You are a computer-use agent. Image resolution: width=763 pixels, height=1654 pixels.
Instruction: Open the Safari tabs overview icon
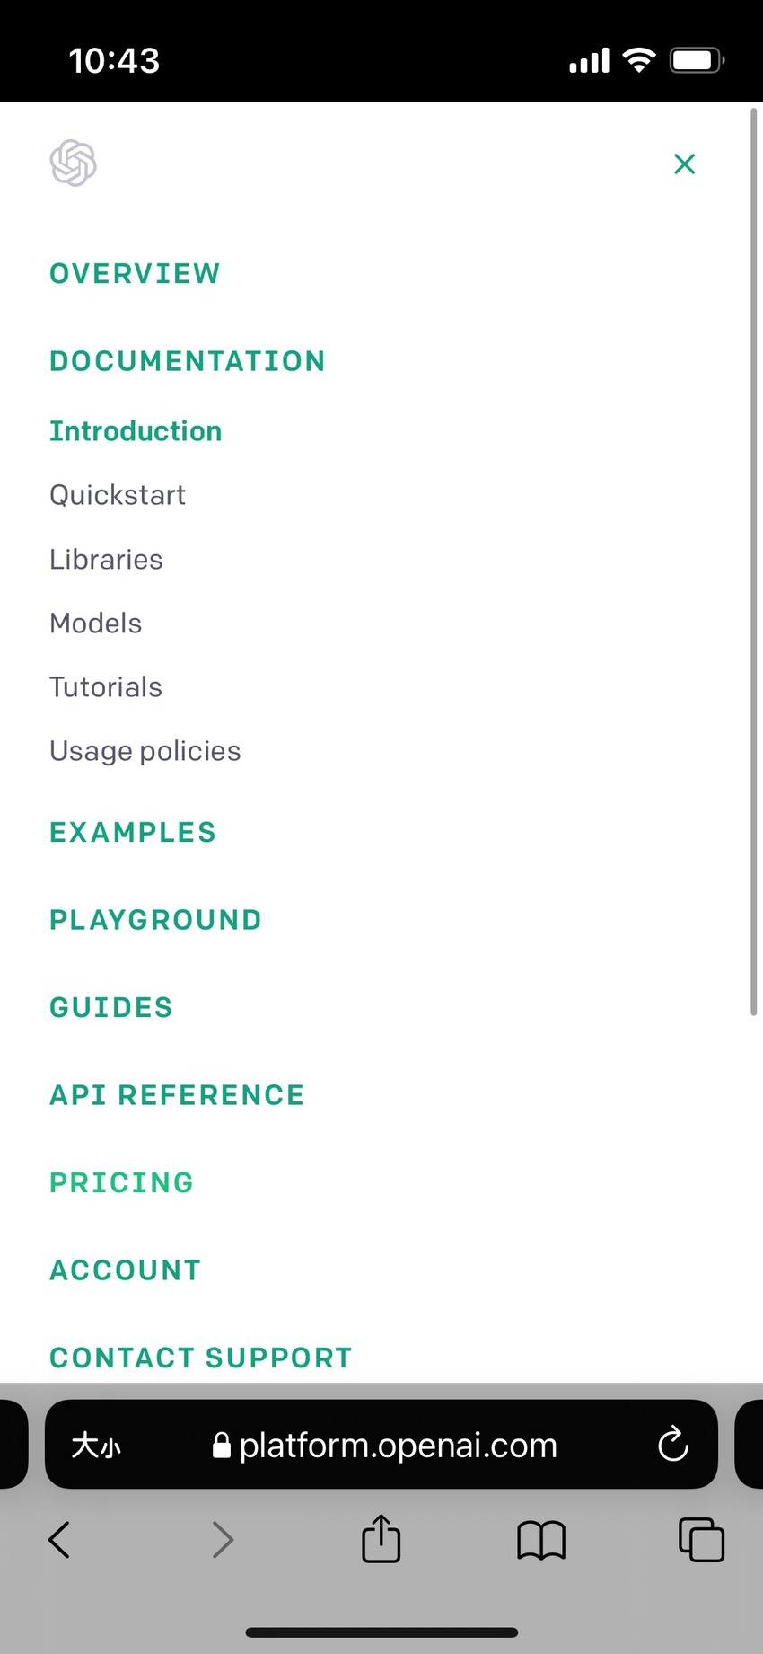tap(701, 1539)
